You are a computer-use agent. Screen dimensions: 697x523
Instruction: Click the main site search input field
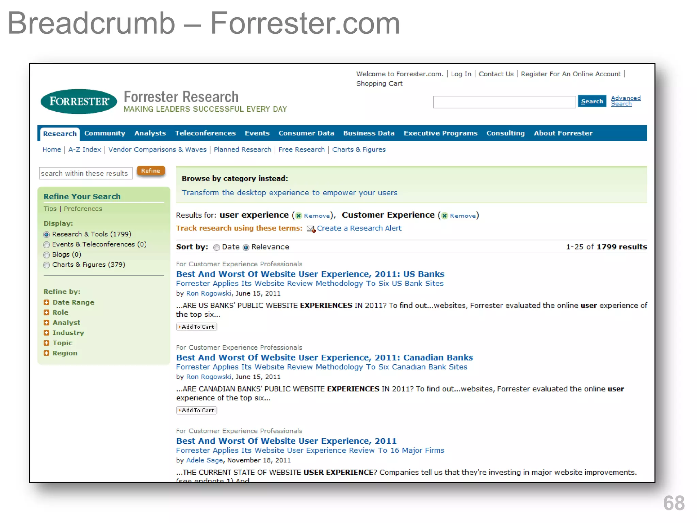504,102
